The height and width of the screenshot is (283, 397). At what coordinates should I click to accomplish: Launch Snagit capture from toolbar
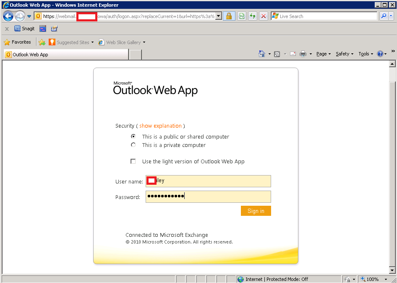click(x=24, y=29)
